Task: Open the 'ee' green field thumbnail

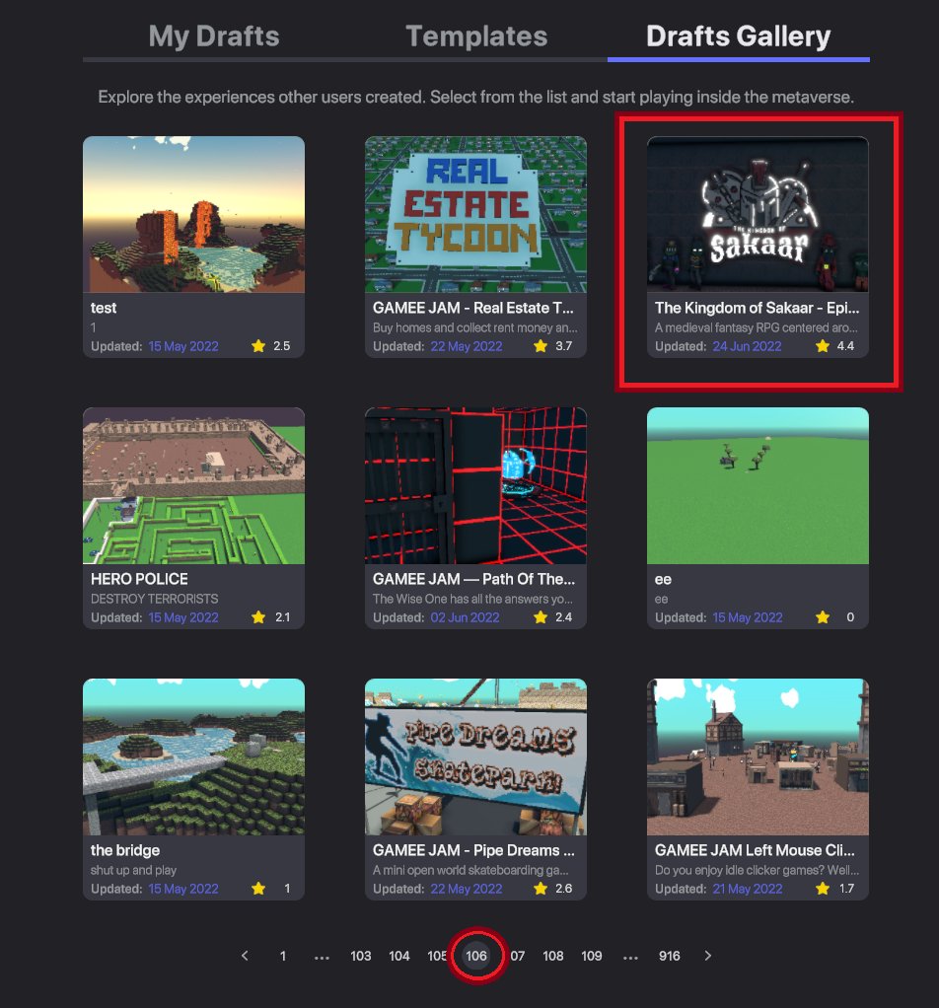Action: (x=758, y=485)
